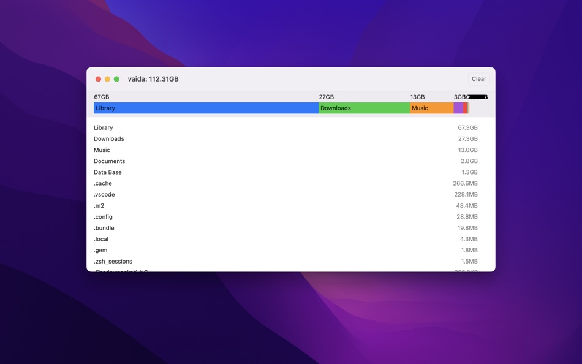The width and height of the screenshot is (582, 364).
Task: Minimize the window with yellow button
Action: (x=107, y=79)
